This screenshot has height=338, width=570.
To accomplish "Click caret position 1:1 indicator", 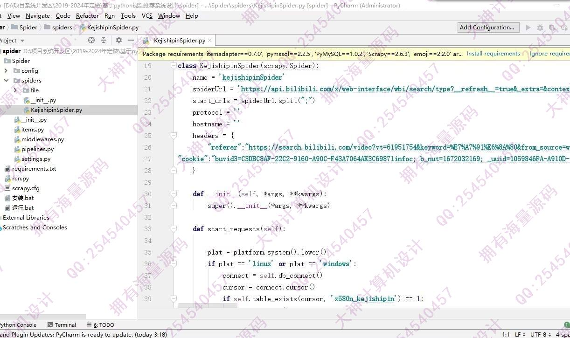I will coord(506,334).
